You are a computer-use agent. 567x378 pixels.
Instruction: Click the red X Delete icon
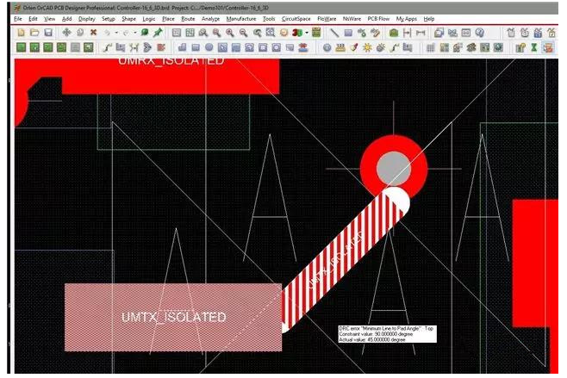coord(93,33)
